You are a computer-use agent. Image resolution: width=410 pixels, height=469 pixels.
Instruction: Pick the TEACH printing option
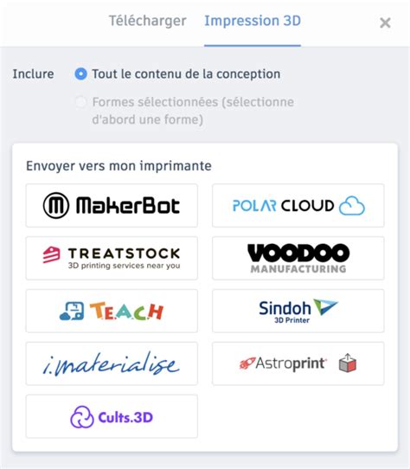pos(112,311)
